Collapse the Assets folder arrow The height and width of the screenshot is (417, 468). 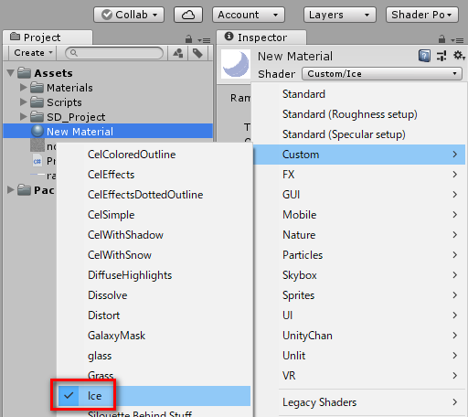[11, 73]
